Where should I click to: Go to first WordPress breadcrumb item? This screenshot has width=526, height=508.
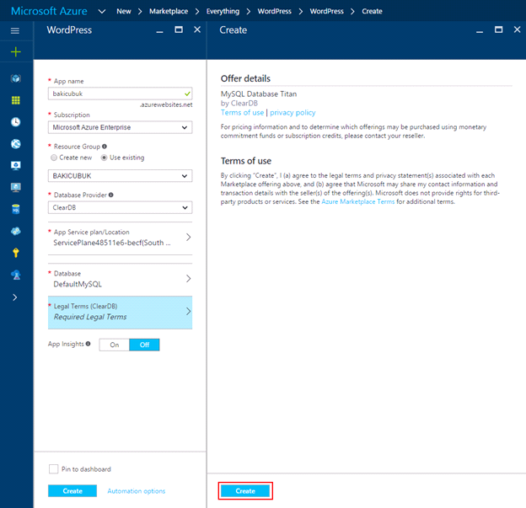click(275, 12)
